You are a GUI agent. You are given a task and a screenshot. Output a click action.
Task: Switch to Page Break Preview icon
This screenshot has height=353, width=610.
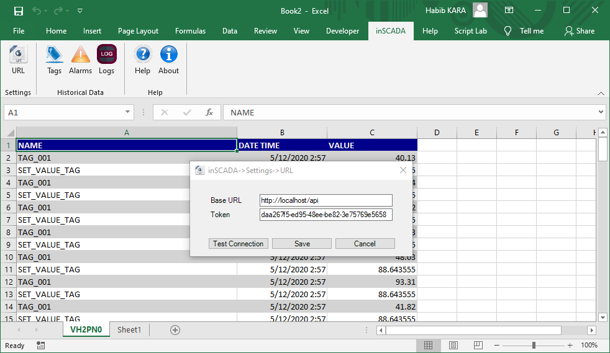(x=478, y=345)
